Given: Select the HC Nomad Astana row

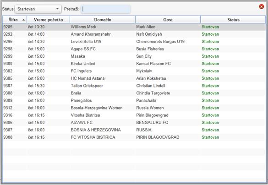Looking at the screenshot, I should (134, 78).
